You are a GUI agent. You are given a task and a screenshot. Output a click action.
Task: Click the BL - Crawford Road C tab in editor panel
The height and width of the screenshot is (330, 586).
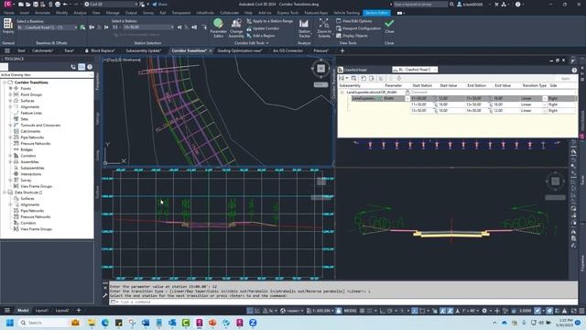click(415, 70)
